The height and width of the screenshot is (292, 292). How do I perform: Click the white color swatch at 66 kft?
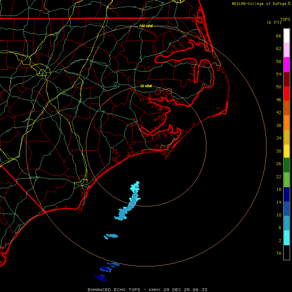(x=286, y=36)
